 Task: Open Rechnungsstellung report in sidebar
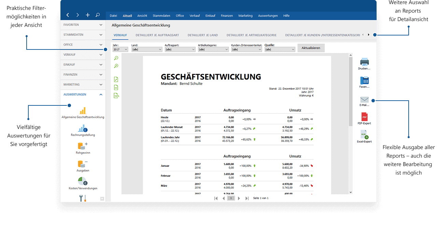point(83,129)
